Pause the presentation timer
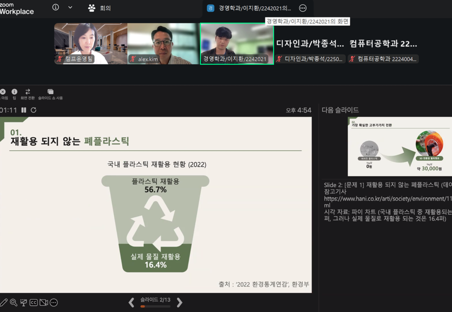 [x=24, y=110]
